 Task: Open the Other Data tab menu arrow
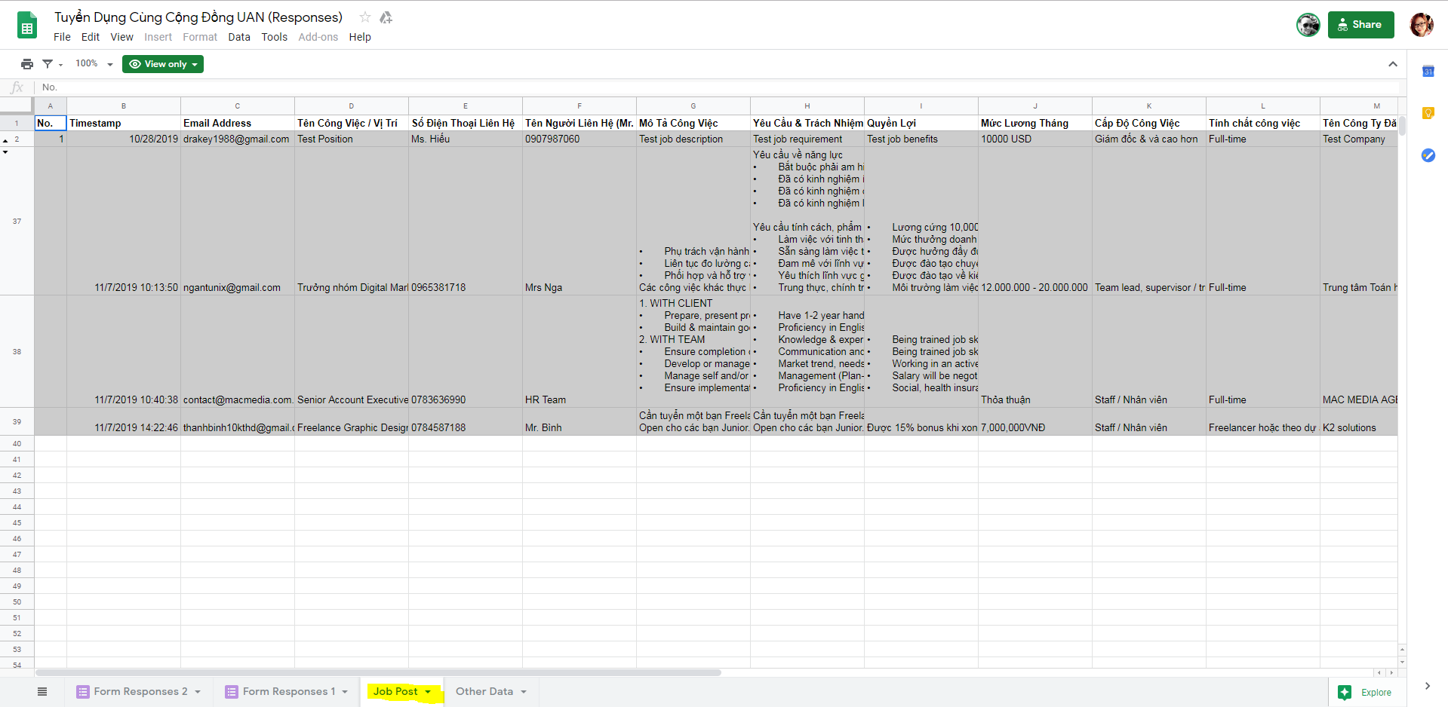tap(524, 692)
